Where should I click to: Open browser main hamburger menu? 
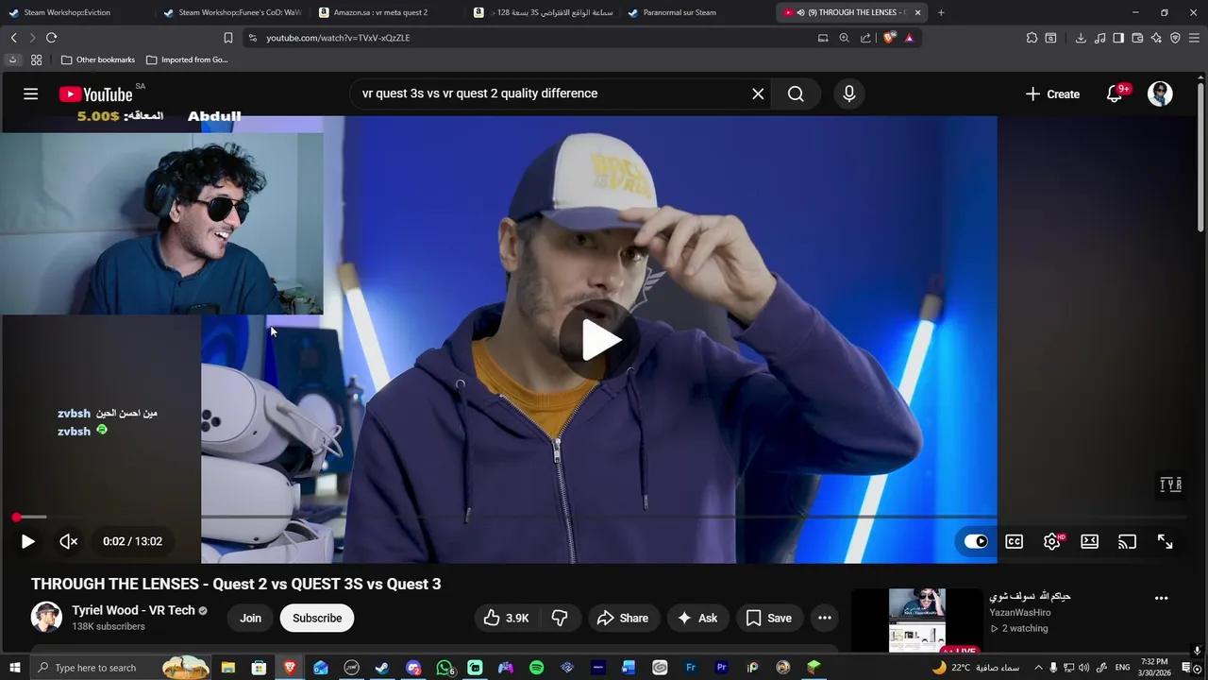(1194, 38)
